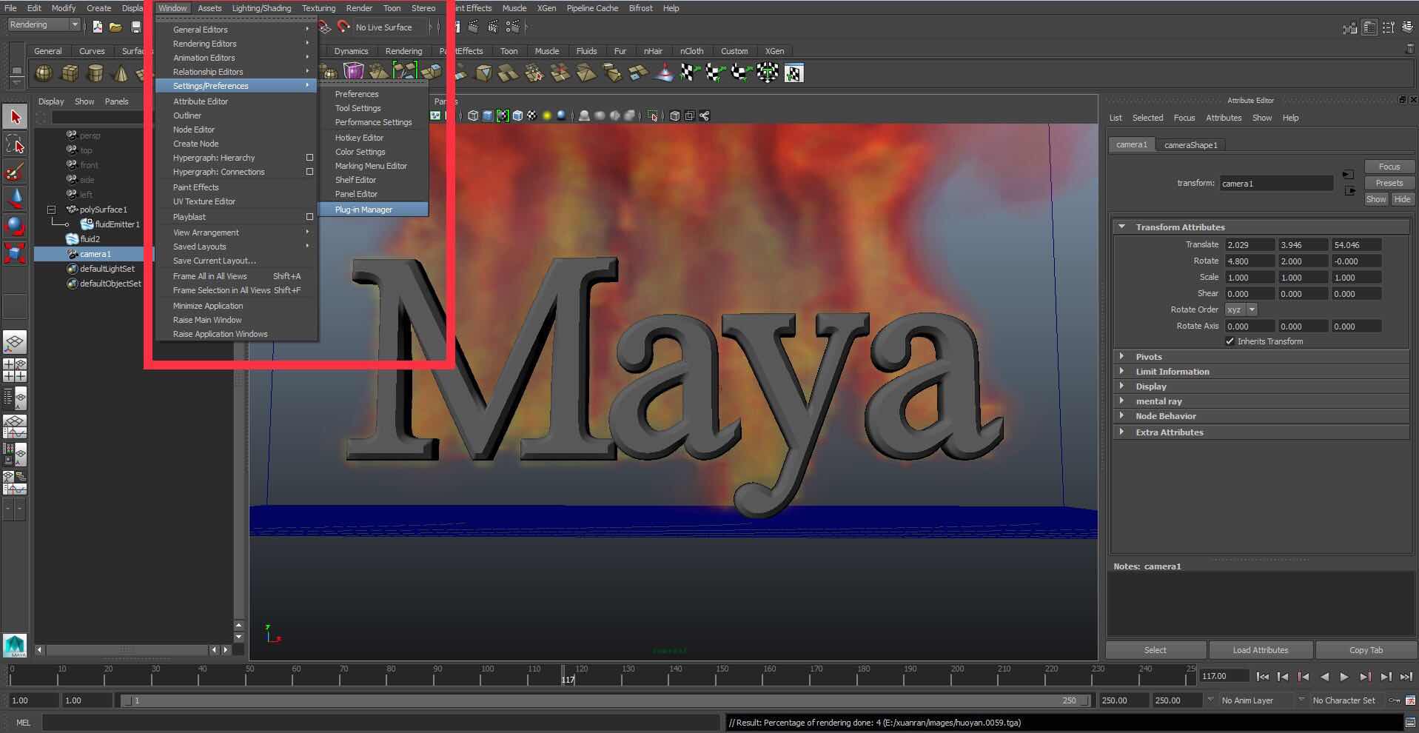Screen dimensions: 1419x733
Task: Switch to the cameraShape1 tab
Action: click(x=1190, y=144)
